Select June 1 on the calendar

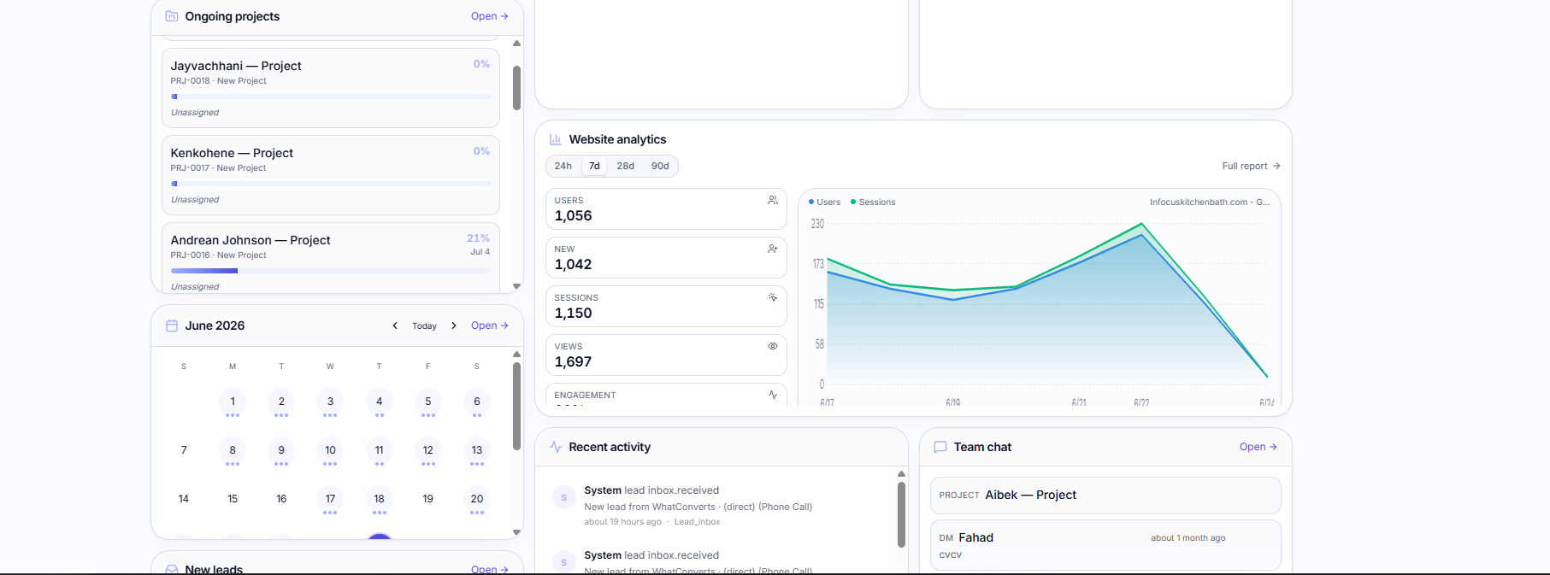[233, 402]
